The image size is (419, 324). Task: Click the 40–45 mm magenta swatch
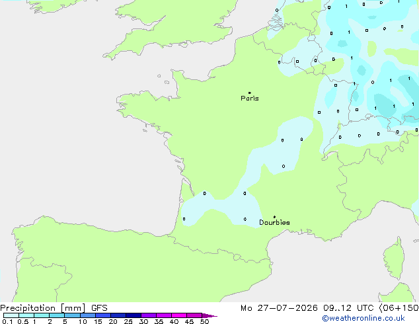coord(179,315)
